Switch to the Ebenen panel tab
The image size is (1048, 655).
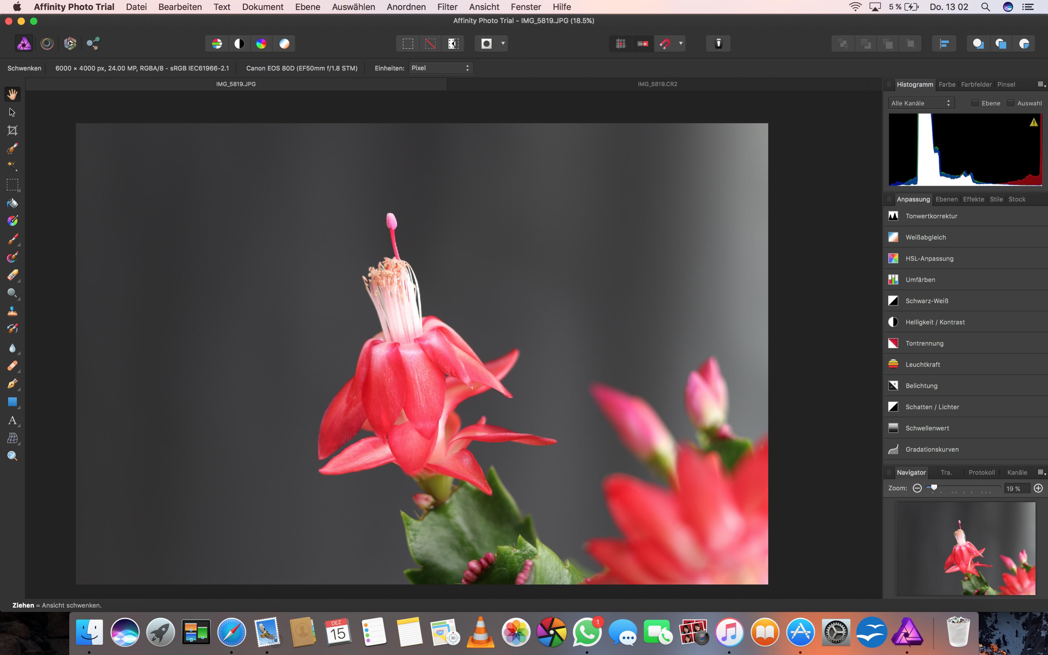(x=946, y=199)
